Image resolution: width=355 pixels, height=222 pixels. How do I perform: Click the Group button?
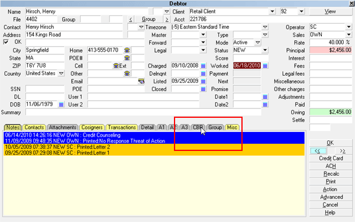coord(149,20)
